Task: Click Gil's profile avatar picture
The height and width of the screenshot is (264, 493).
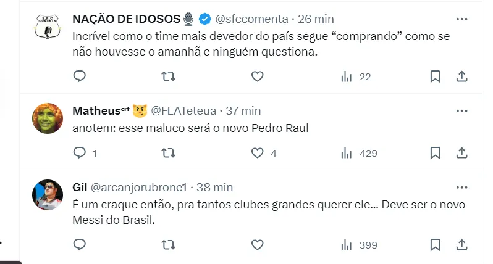Action: click(48, 196)
